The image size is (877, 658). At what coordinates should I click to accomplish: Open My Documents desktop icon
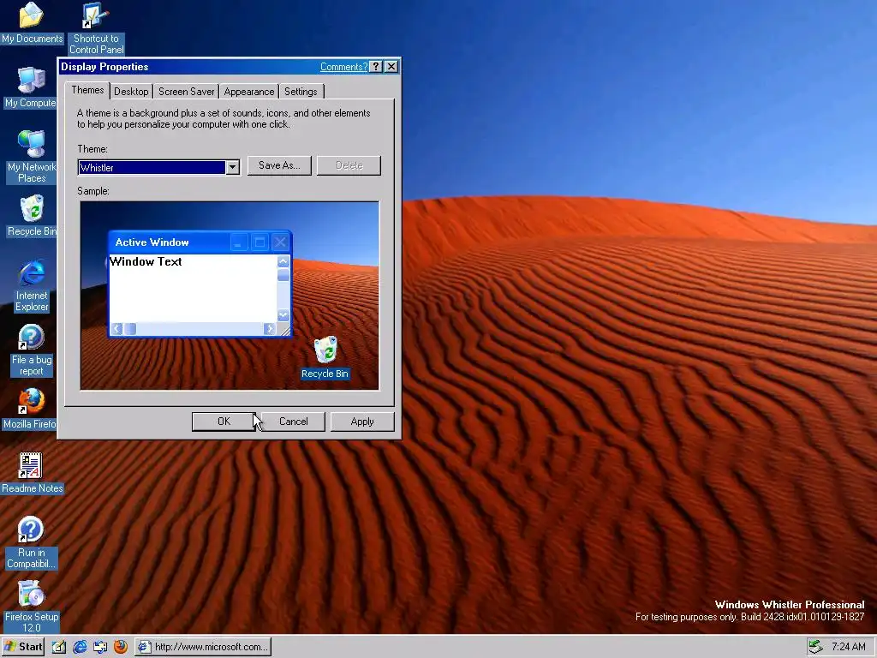(32, 23)
